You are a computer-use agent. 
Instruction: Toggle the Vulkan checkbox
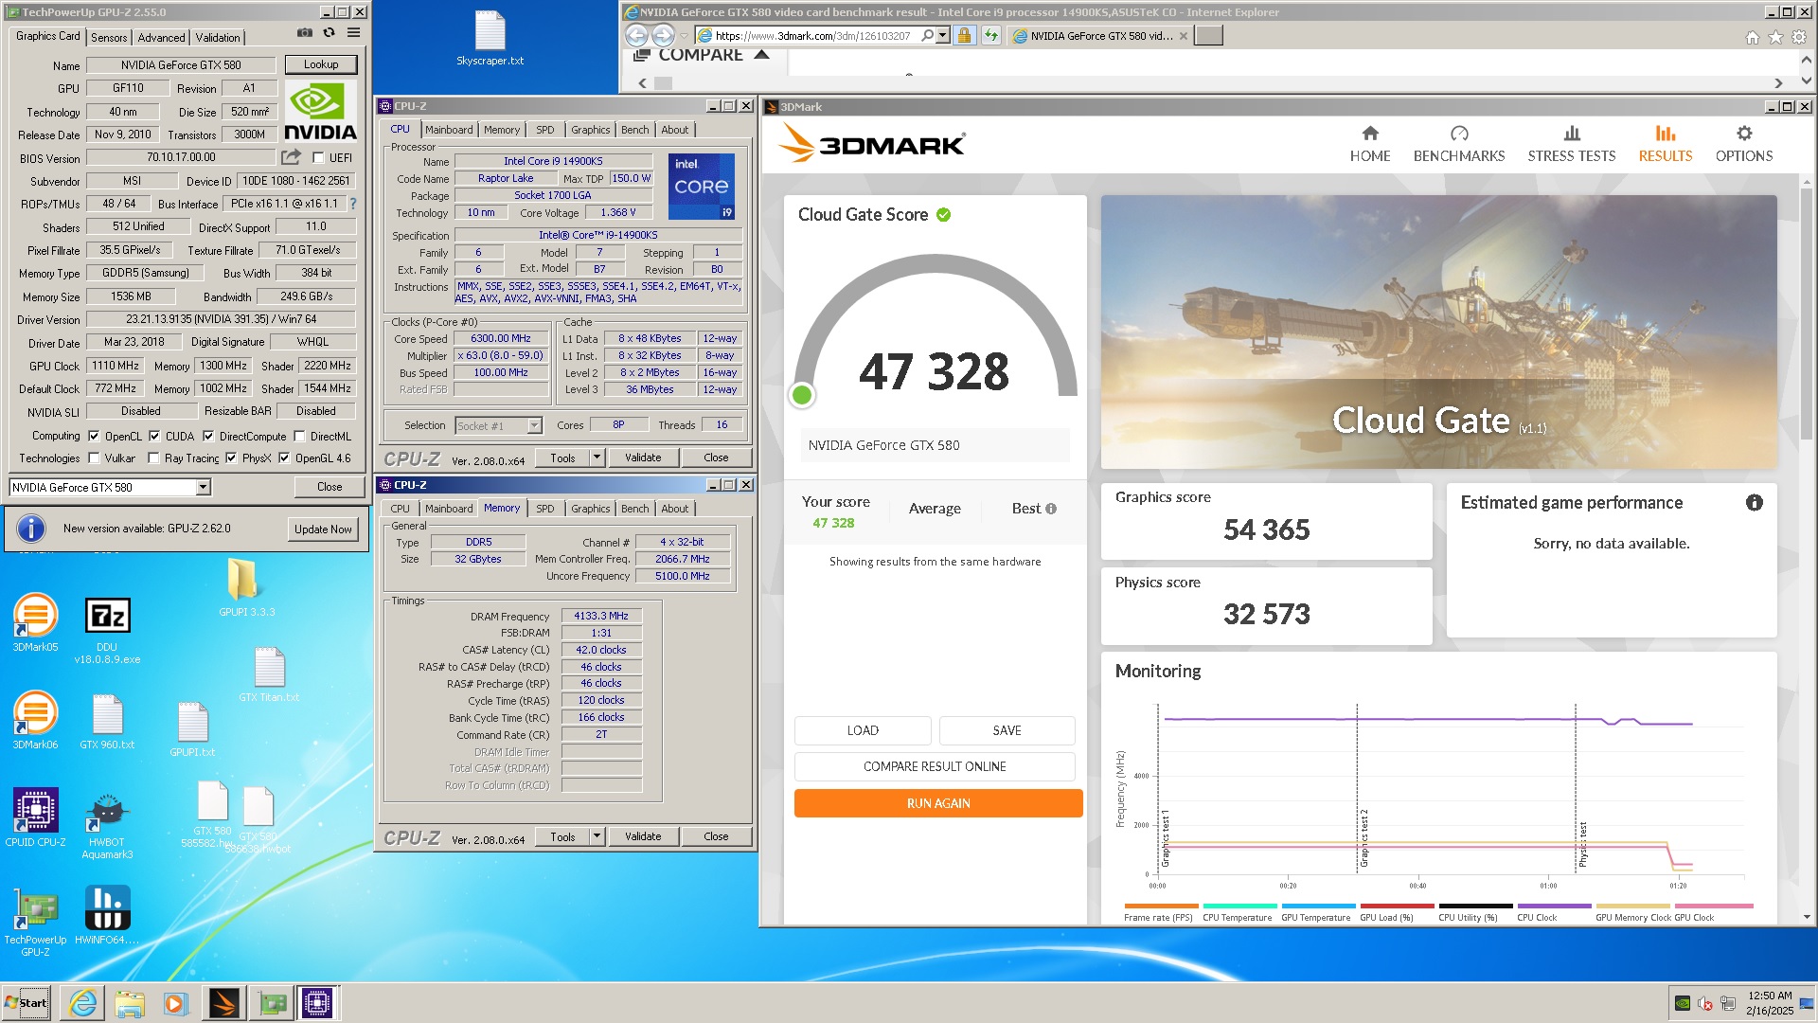click(94, 458)
